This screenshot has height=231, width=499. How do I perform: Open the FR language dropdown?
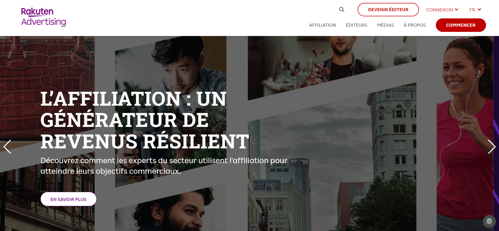[475, 10]
